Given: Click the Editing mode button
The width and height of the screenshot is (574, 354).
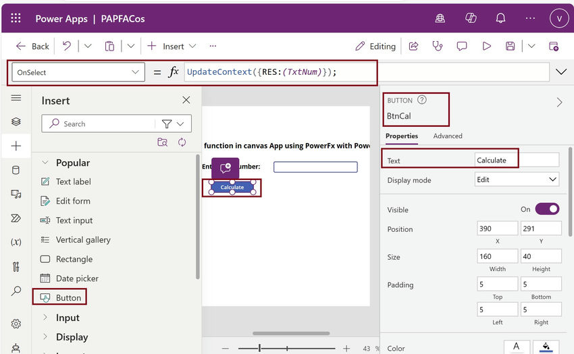Looking at the screenshot, I should pos(375,46).
